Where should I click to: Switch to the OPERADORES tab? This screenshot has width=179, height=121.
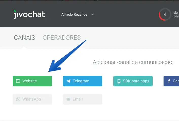(x=62, y=38)
